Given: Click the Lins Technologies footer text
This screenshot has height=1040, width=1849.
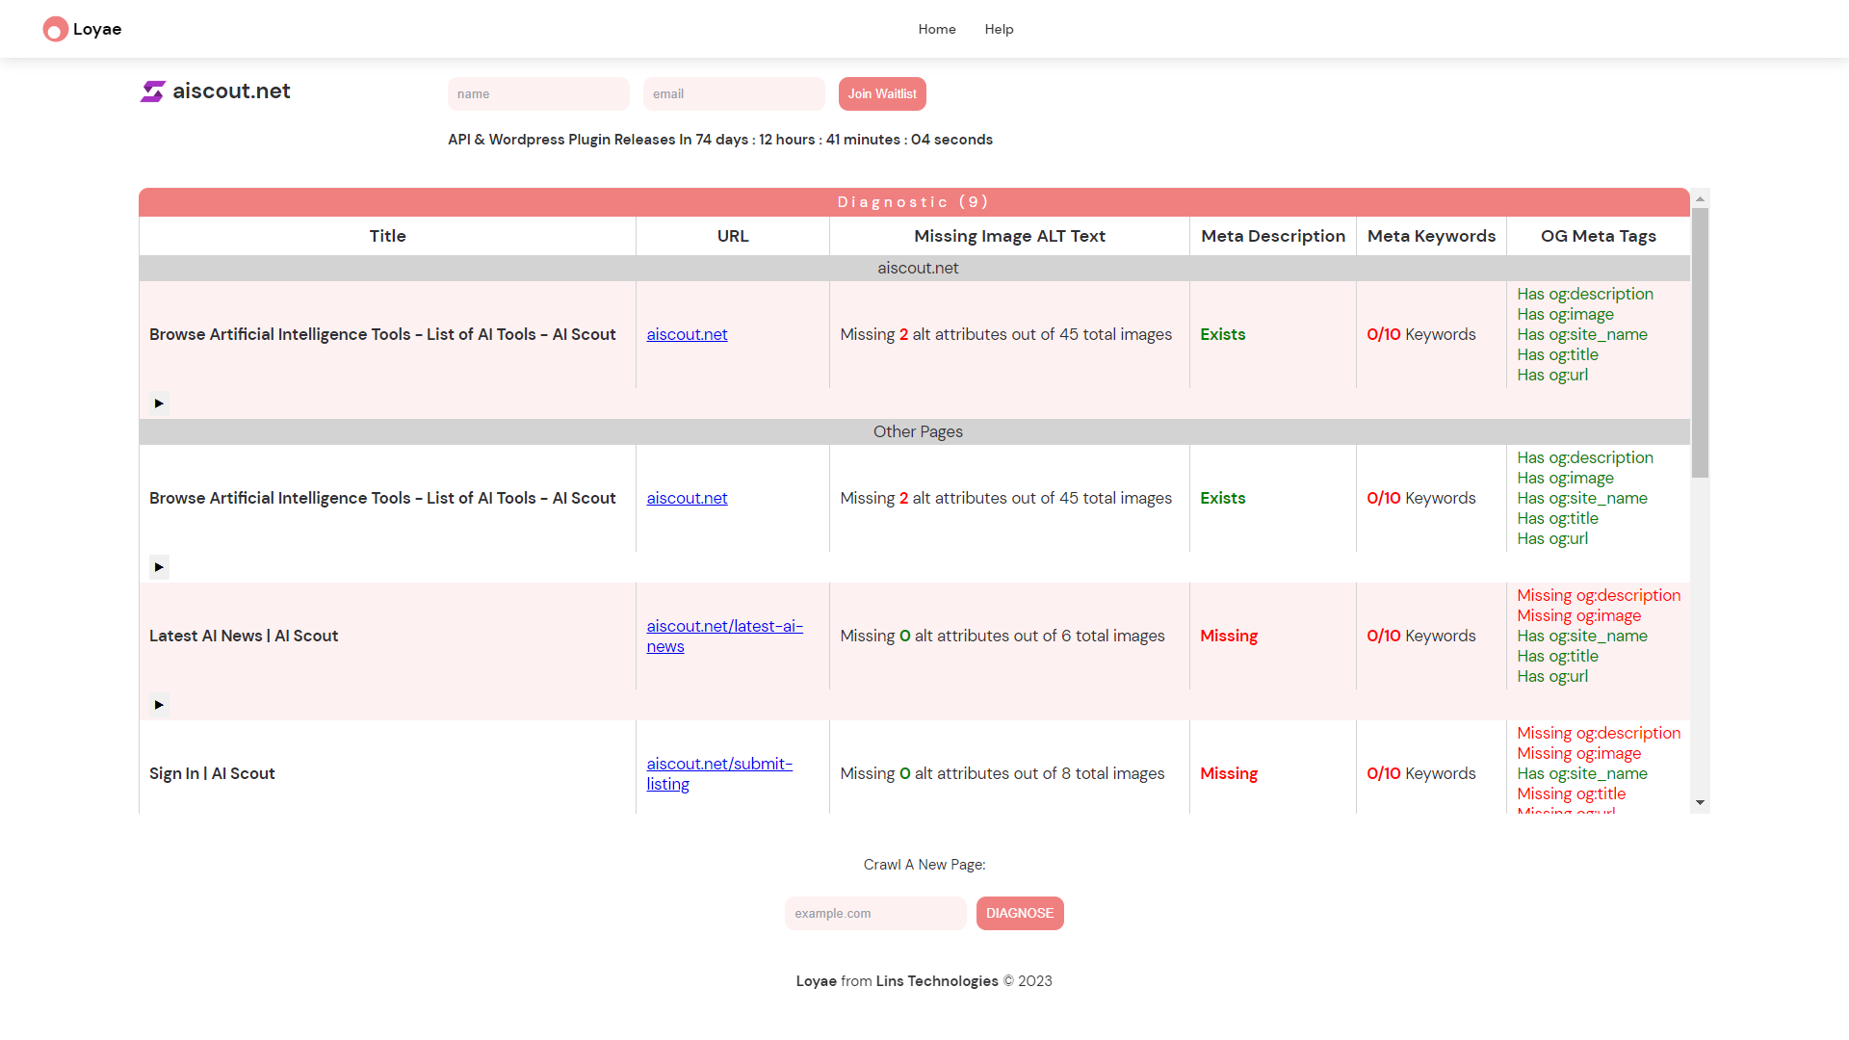Looking at the screenshot, I should [x=937, y=981].
